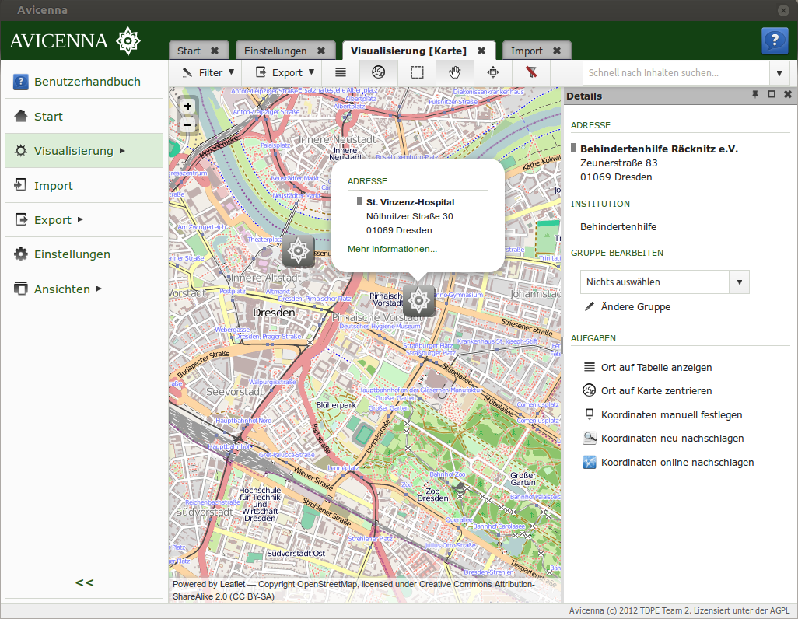Switch to the Einstellungen tab

point(275,51)
